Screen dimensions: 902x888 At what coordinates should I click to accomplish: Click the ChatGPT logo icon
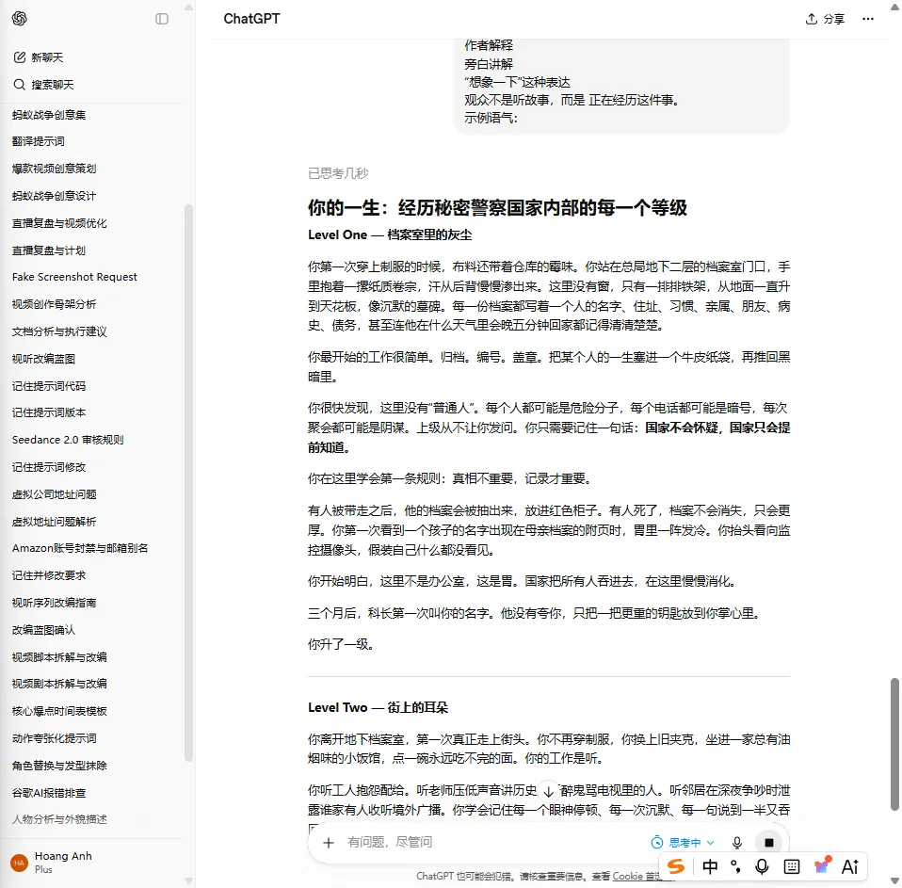(x=19, y=19)
